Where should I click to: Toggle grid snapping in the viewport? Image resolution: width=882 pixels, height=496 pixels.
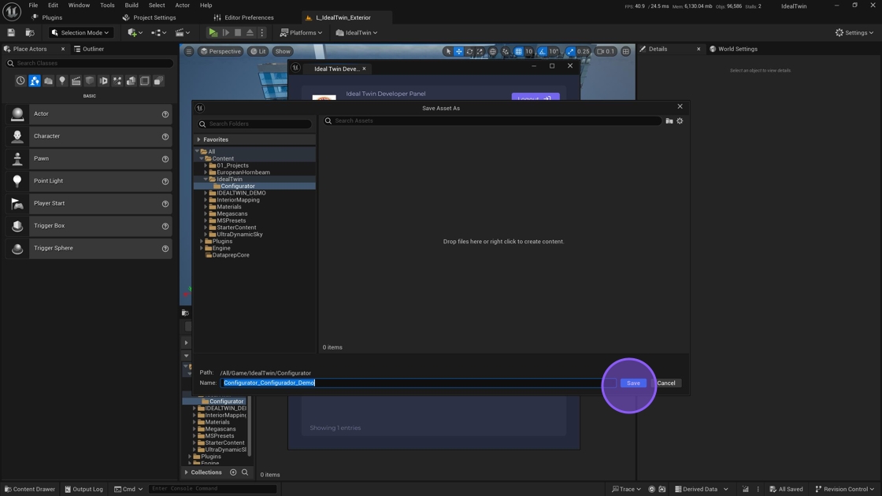(518, 51)
